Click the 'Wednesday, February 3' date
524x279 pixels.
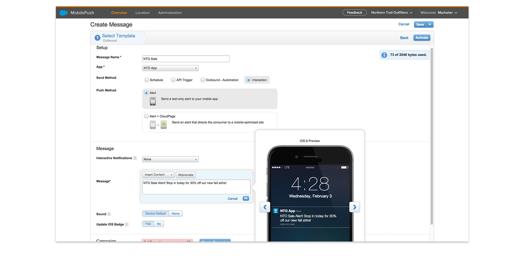tap(310, 196)
